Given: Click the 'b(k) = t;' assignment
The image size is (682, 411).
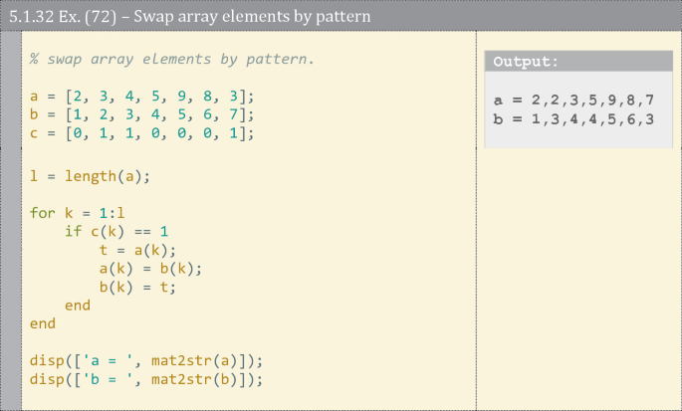Looking at the screenshot, I should tap(137, 287).
